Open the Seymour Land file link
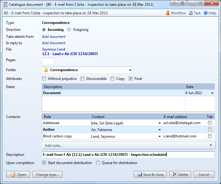 point(54,49)
